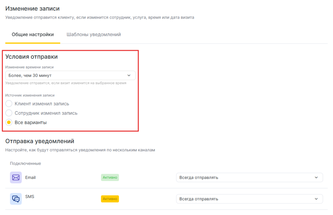This screenshot has height=215, width=333.
Task: Click the Email envelope icon
Action: (16, 178)
